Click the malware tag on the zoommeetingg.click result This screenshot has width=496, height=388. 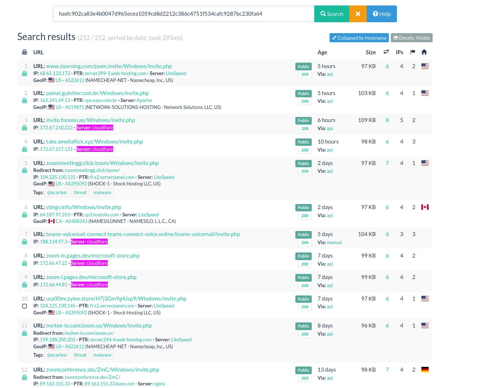click(x=102, y=193)
